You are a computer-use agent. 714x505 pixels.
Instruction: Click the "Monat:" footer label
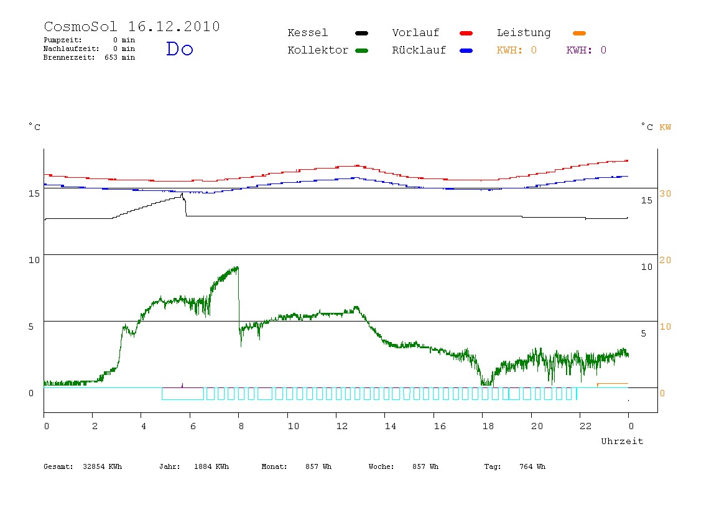pos(274,466)
